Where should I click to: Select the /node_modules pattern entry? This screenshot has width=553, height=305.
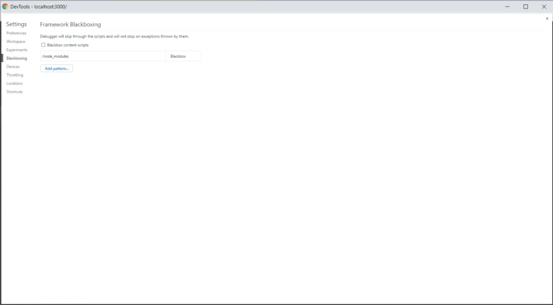[x=103, y=56]
